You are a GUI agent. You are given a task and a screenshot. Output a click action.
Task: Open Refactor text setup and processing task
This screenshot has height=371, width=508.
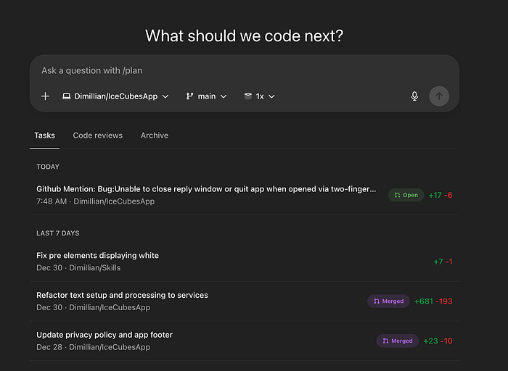click(x=245, y=301)
